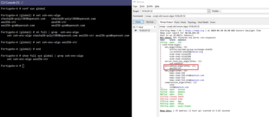269x117 pixels.
Task: Click 'Nmap scan report for 10.56.241.52' line
Action: [180, 33]
